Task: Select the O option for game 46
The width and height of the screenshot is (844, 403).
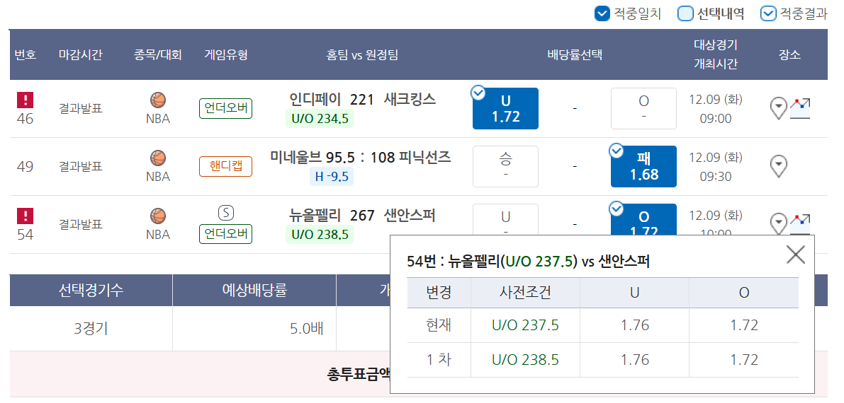Action: tap(643, 108)
